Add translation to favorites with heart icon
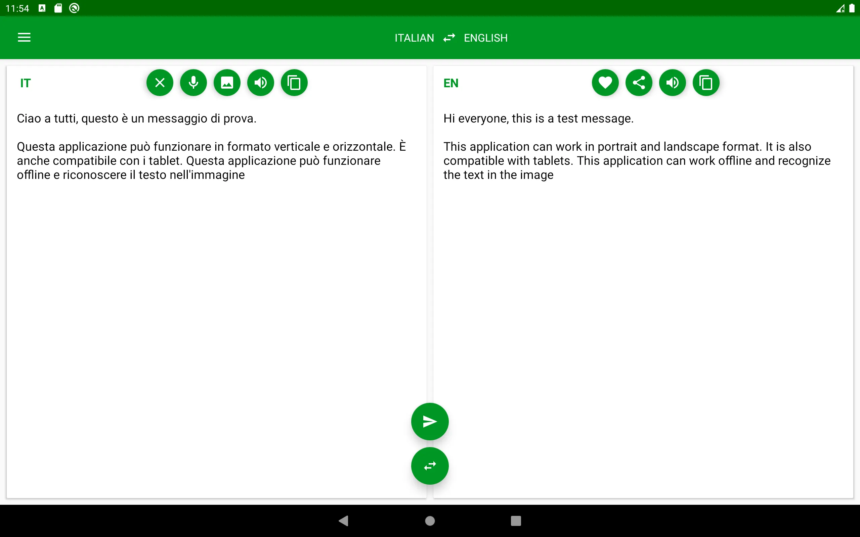 [x=605, y=83]
